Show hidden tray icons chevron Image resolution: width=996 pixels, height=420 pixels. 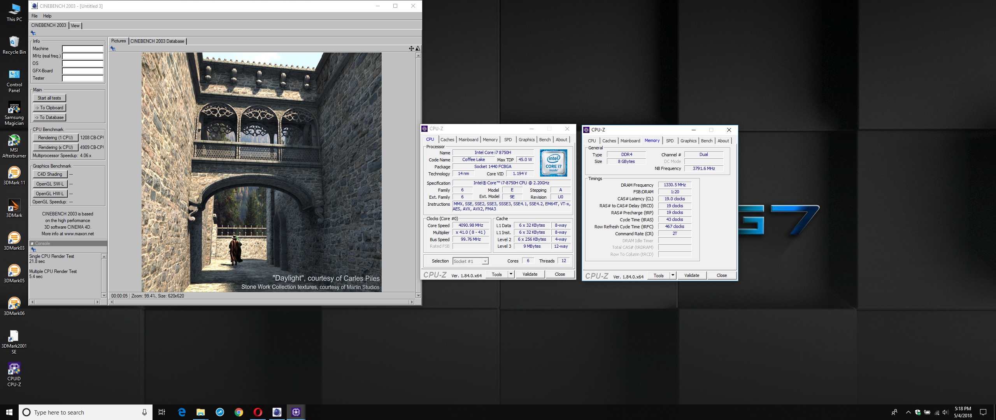[908, 412]
